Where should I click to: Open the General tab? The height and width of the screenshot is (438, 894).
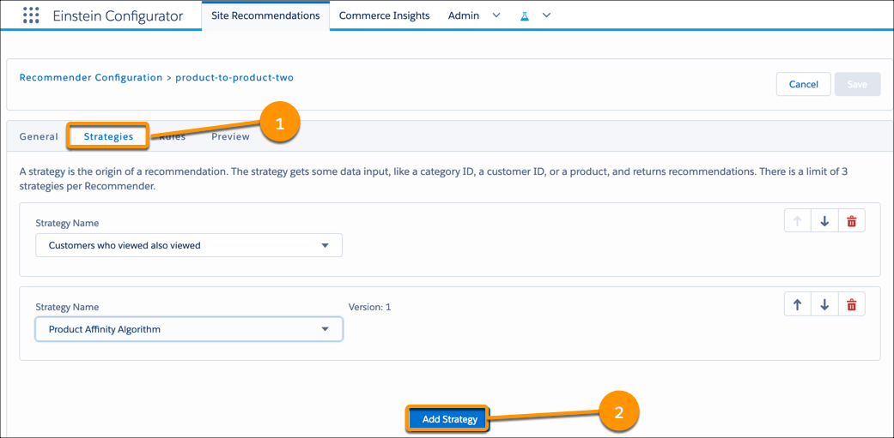coord(39,136)
